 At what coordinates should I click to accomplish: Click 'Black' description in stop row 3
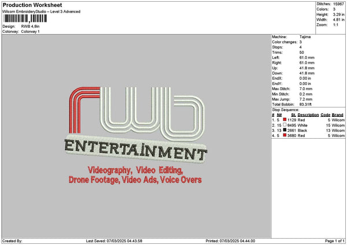(x=302, y=131)
